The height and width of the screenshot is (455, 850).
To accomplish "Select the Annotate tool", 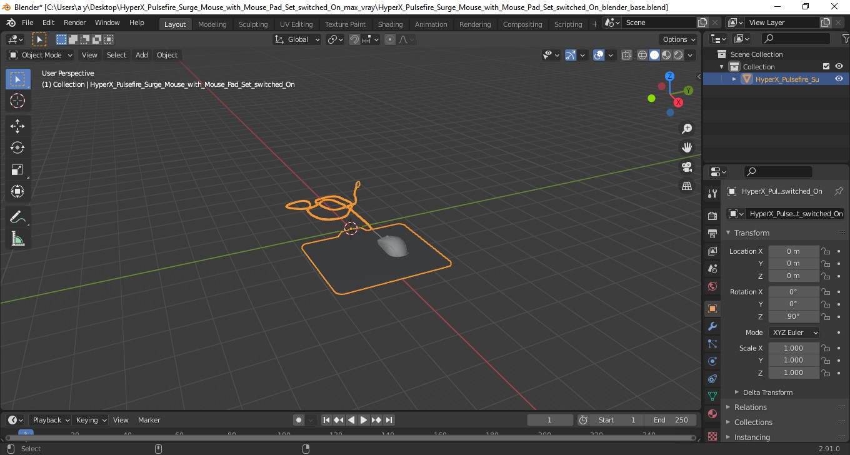I will pyautogui.click(x=17, y=217).
